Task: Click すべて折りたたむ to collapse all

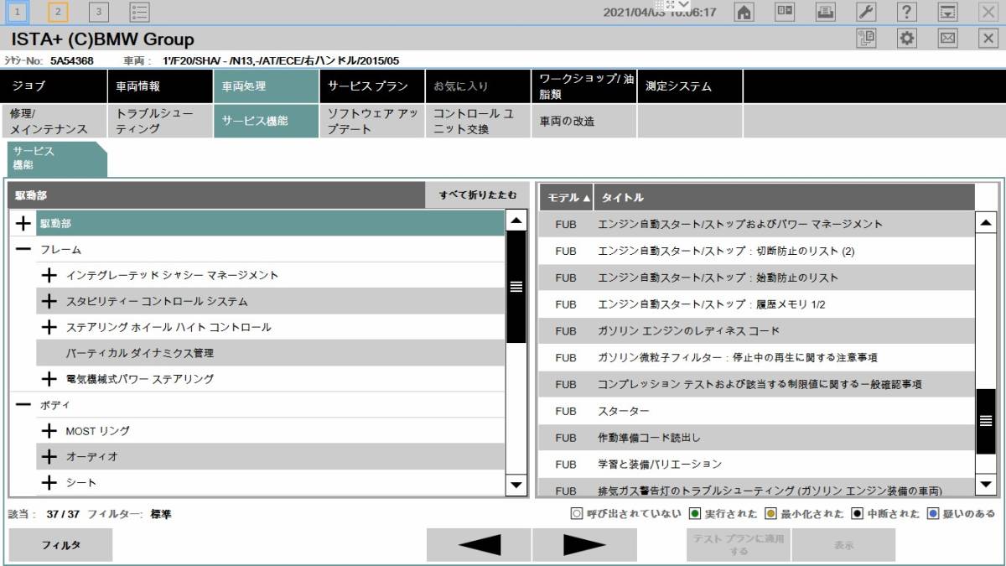Action: [475, 195]
